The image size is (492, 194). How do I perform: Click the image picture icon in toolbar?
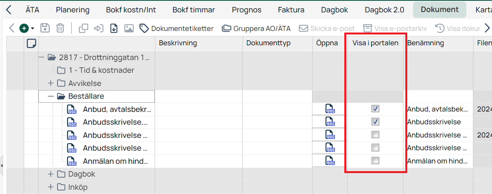(x=129, y=28)
